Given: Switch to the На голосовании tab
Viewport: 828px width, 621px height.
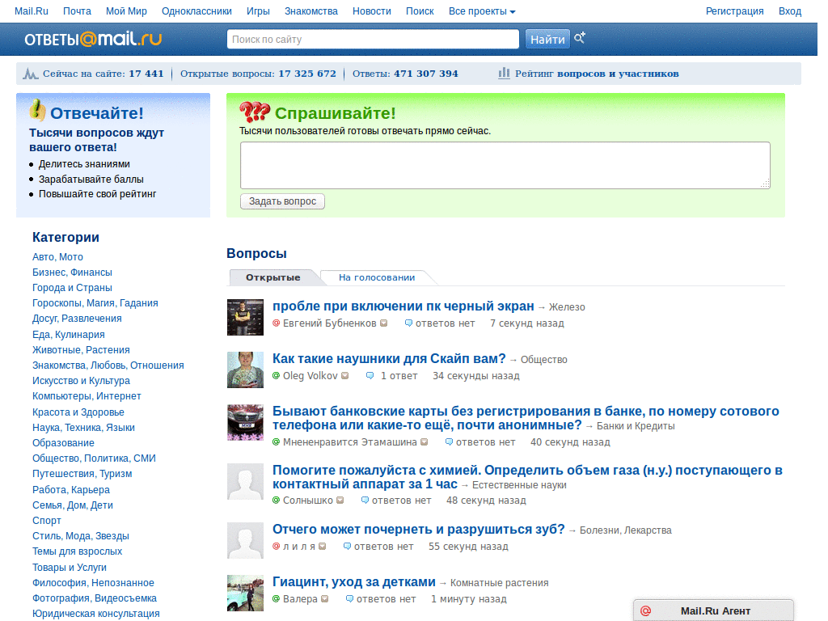Looking at the screenshot, I should coord(377,277).
